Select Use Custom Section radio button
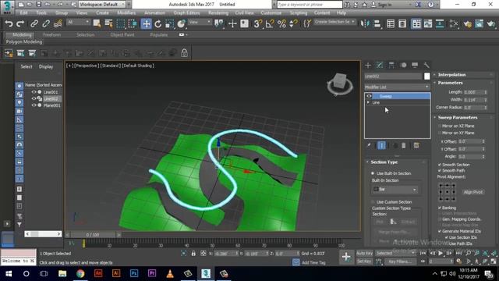 click(x=373, y=202)
